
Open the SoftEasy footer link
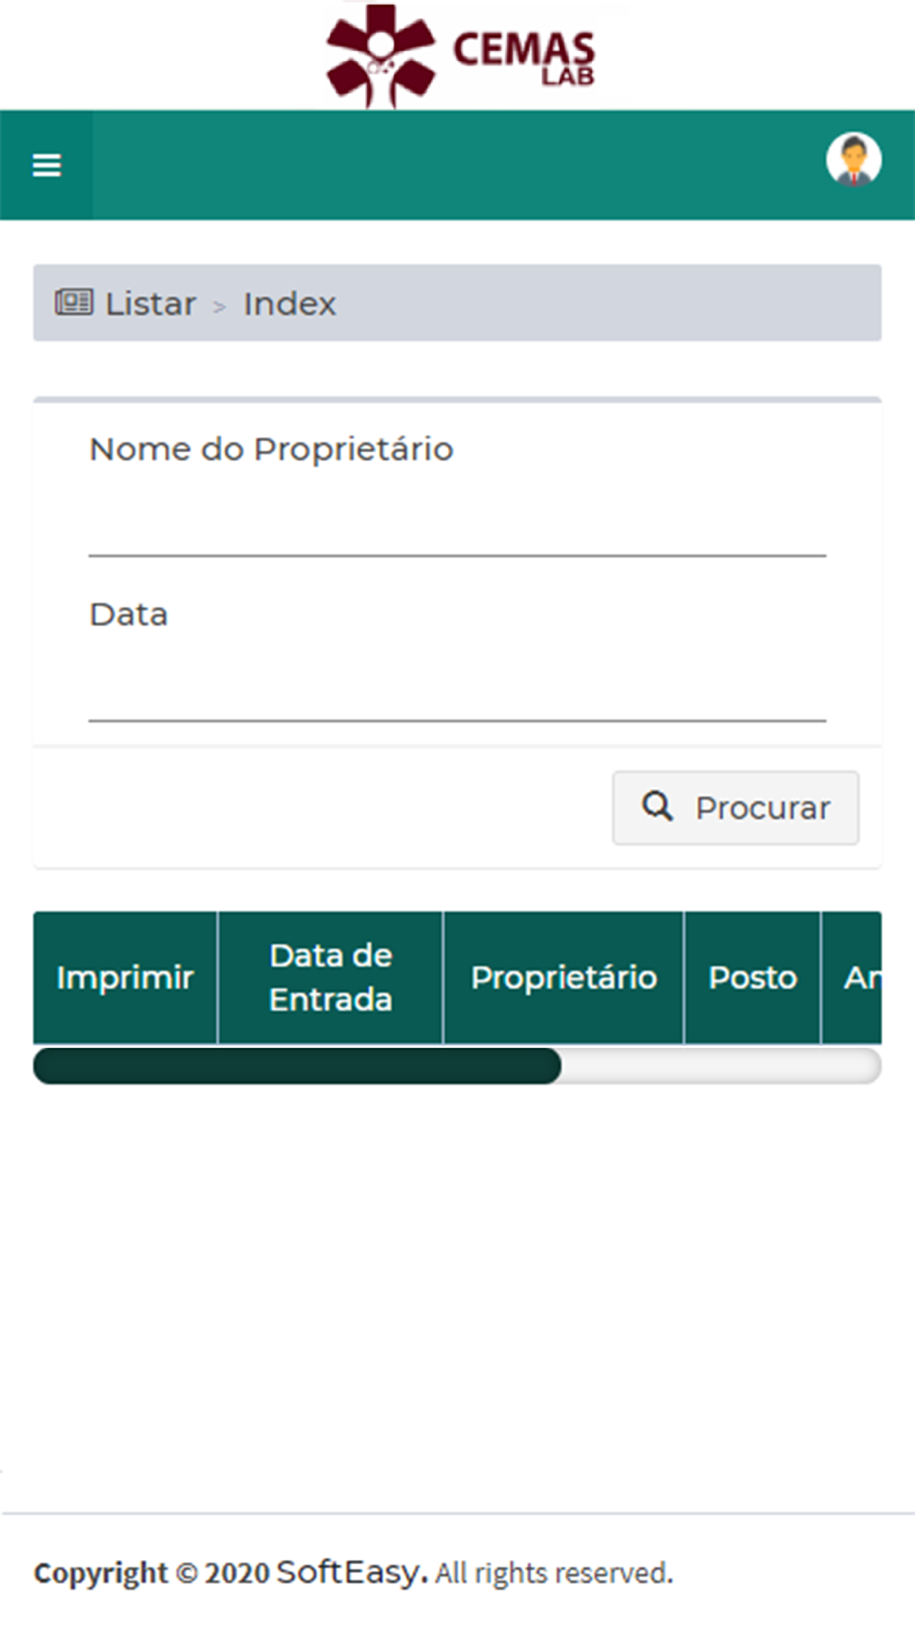(351, 1572)
